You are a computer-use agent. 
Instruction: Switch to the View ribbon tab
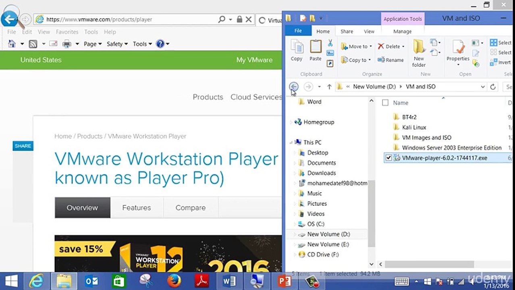pyautogui.click(x=369, y=31)
